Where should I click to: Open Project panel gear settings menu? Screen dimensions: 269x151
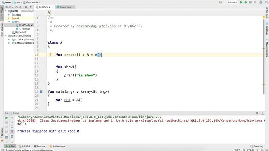tap(26, 7)
